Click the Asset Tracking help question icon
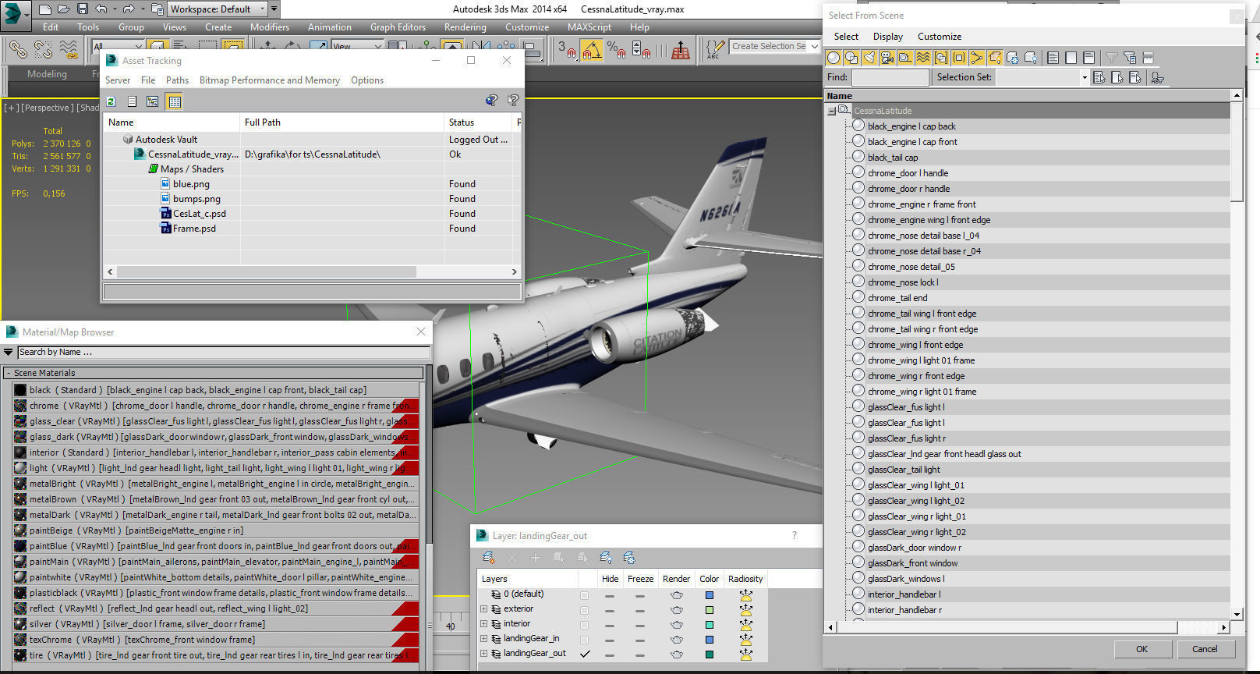1260x674 pixels. click(x=513, y=101)
